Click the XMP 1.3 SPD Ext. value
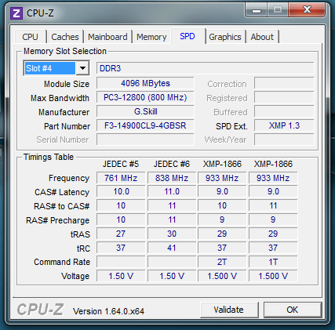The height and width of the screenshot is (330, 335). [x=284, y=125]
